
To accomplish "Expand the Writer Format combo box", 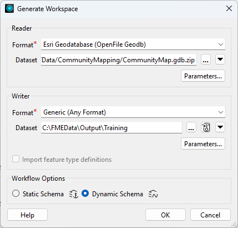I will pos(133,112).
